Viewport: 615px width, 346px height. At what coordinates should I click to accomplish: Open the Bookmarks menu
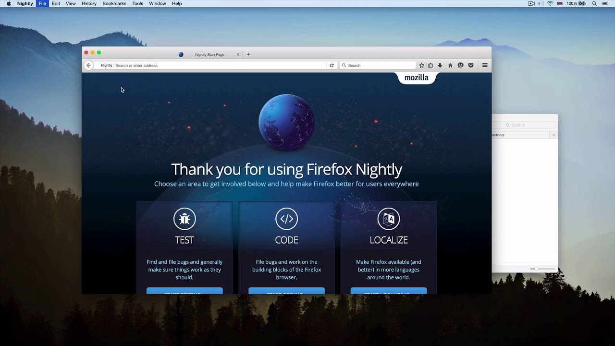[114, 3]
